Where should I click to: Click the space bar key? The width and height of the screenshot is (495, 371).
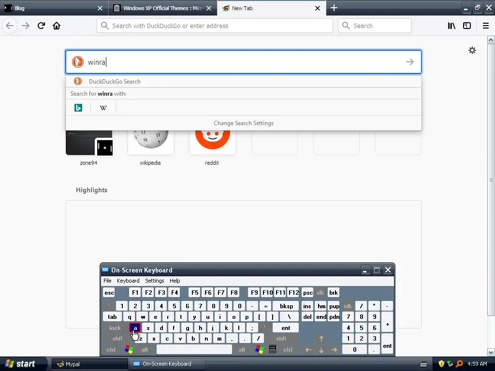point(194,350)
